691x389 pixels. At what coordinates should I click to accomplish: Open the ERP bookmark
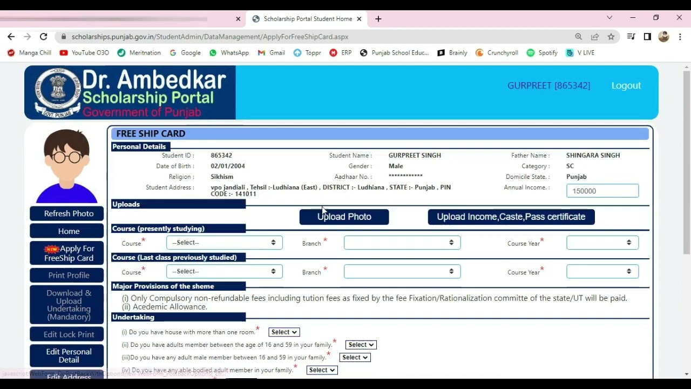(x=341, y=53)
